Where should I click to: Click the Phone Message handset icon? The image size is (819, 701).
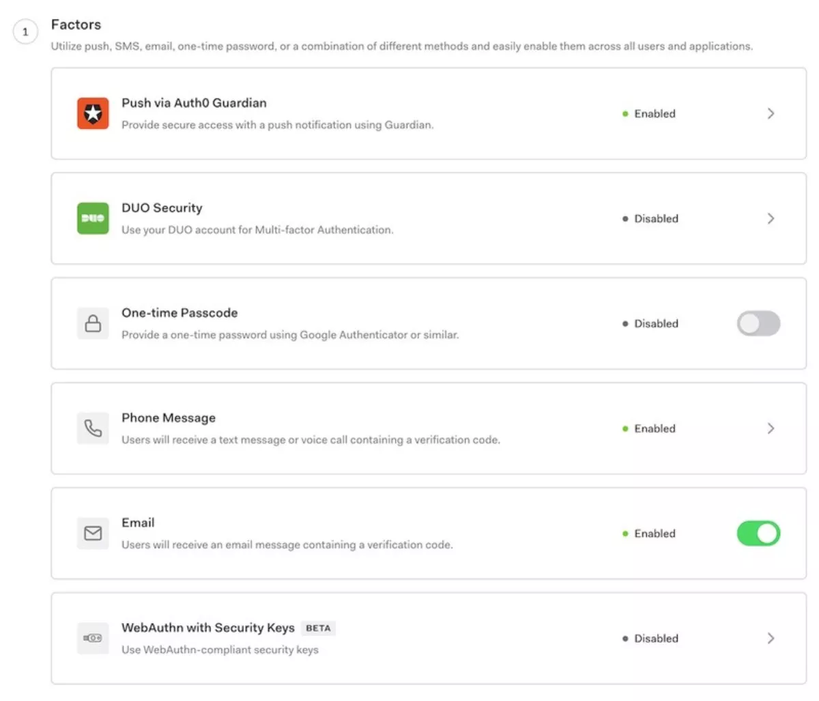pyautogui.click(x=93, y=428)
